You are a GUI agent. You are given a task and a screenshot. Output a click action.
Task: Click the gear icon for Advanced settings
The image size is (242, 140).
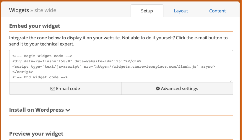pos(158,88)
